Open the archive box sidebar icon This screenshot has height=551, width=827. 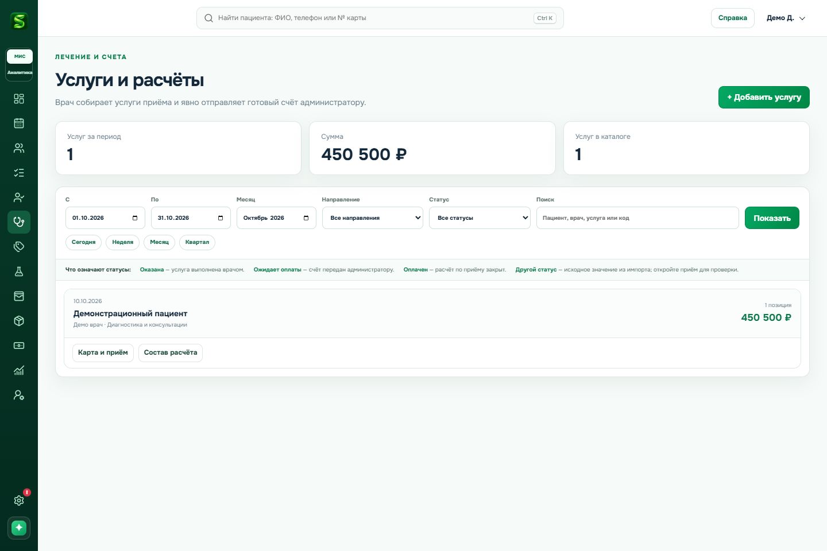[x=19, y=296]
